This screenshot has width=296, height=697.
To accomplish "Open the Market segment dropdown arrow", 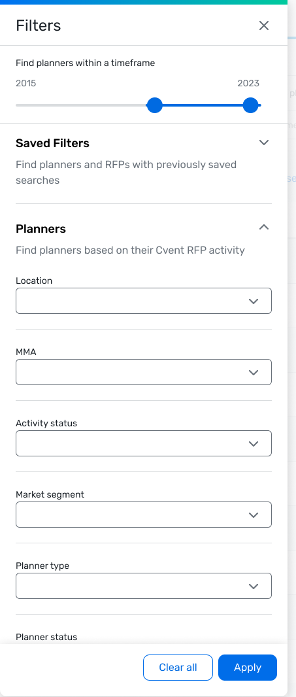I will [x=254, y=515].
